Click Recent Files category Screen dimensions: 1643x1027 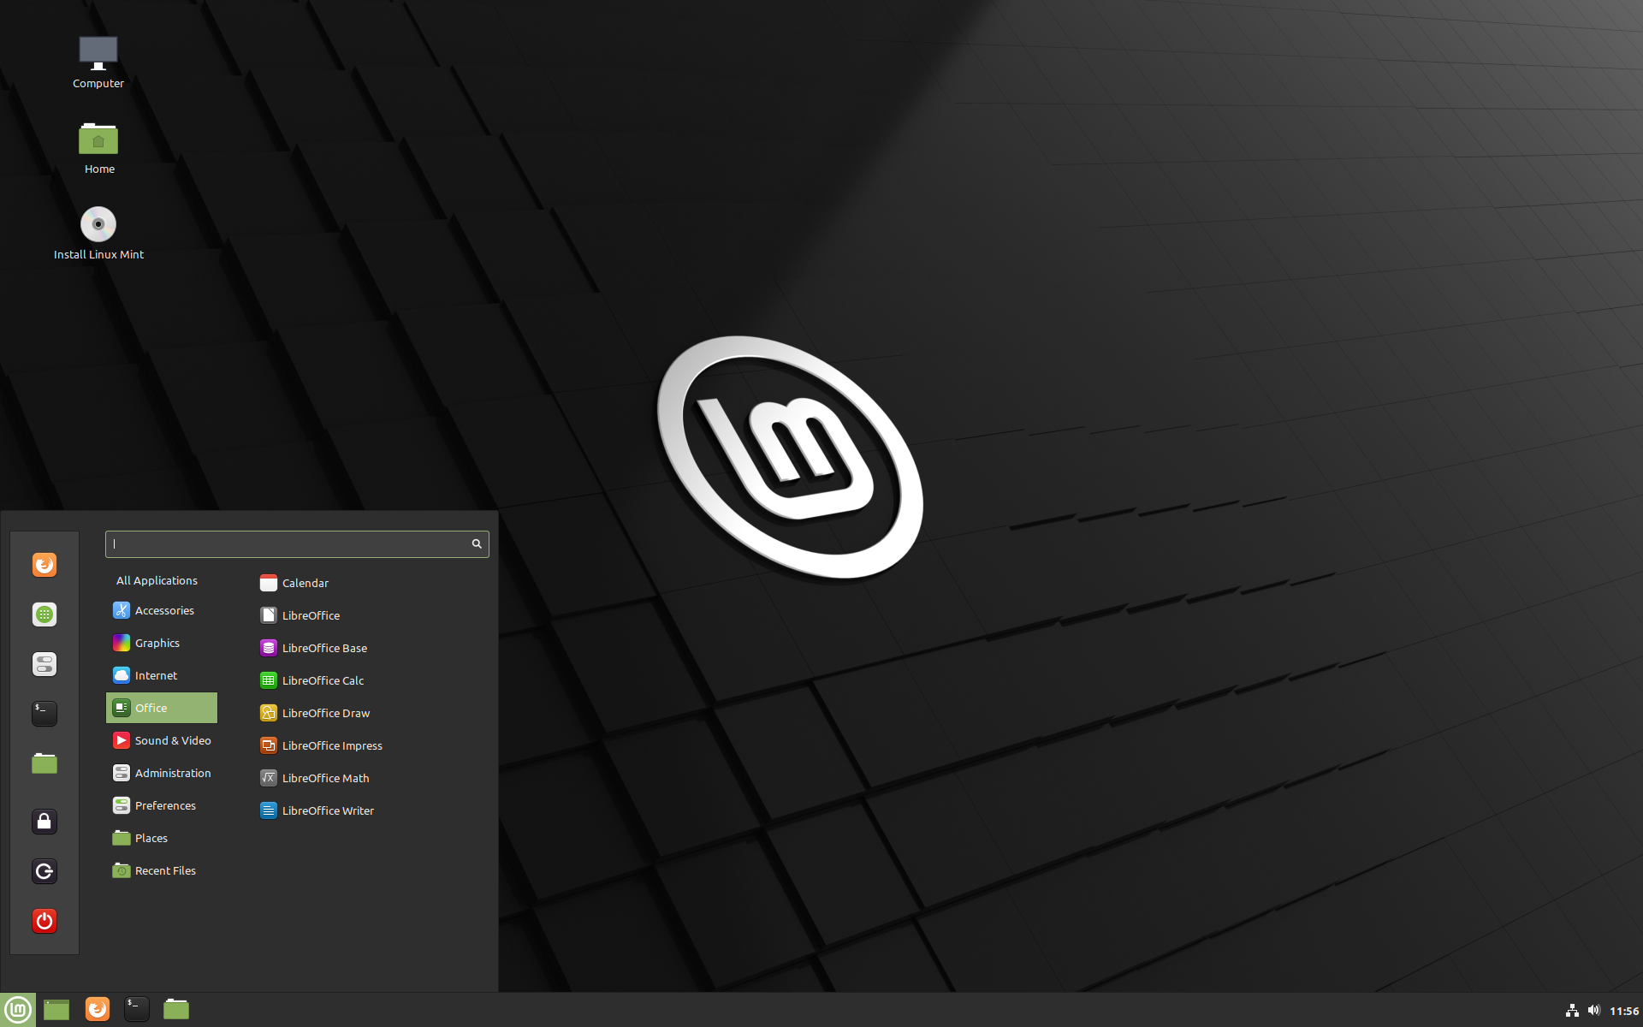pyautogui.click(x=168, y=870)
